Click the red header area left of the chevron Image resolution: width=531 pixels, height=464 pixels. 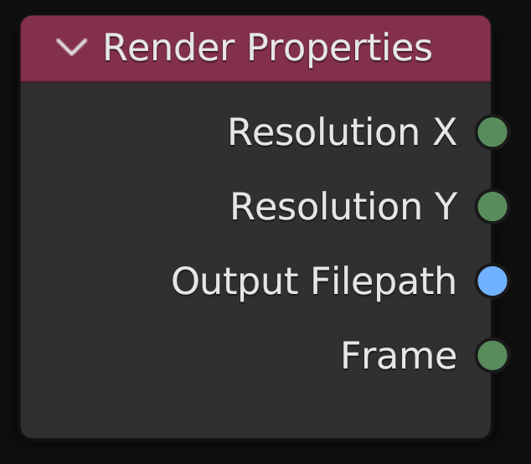pos(37,48)
